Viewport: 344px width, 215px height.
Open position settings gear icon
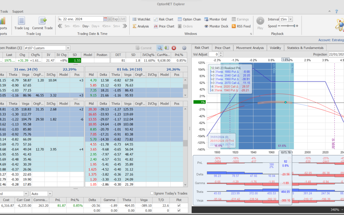click(184, 48)
